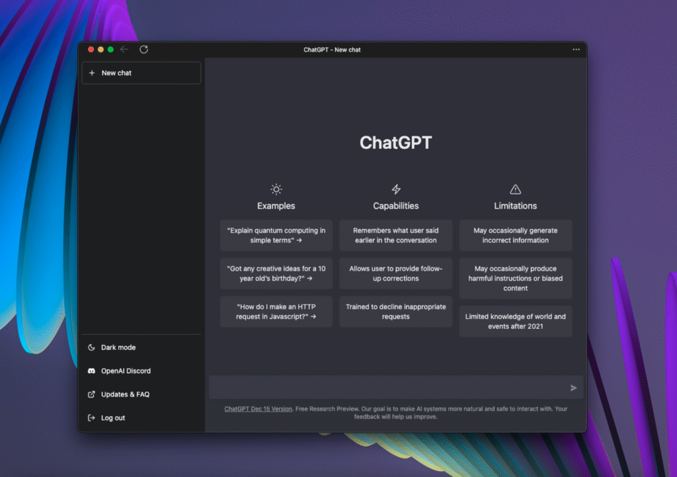Viewport: 677px width, 477px height.
Task: Reload the page with refresh icon
Action: pyautogui.click(x=143, y=49)
